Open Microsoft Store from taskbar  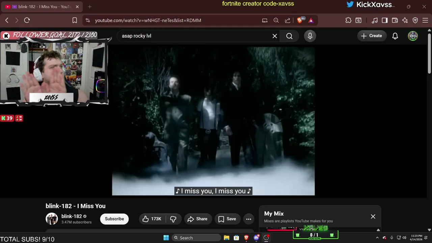[x=237, y=238]
